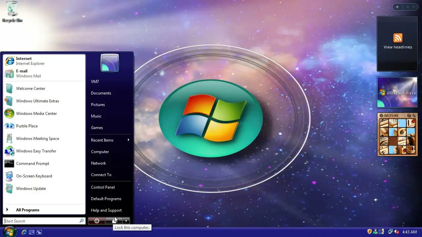Open Windows Update
The width and height of the screenshot is (422, 237).
tap(44, 189)
